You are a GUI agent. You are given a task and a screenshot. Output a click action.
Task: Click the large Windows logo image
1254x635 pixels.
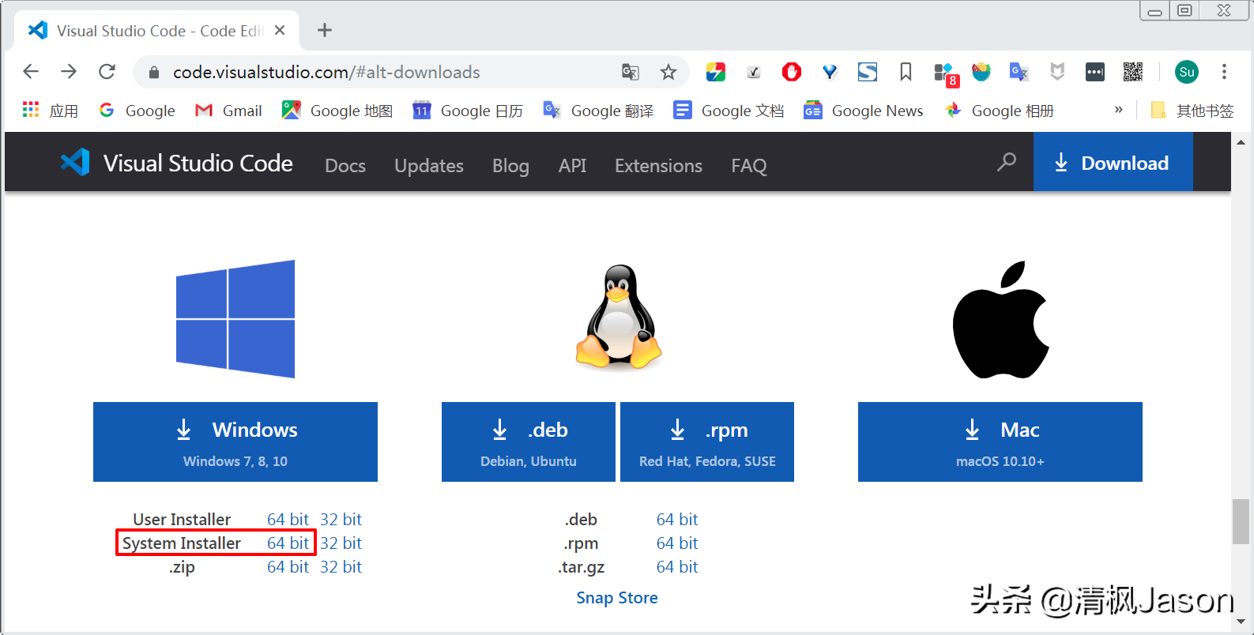coord(235,319)
